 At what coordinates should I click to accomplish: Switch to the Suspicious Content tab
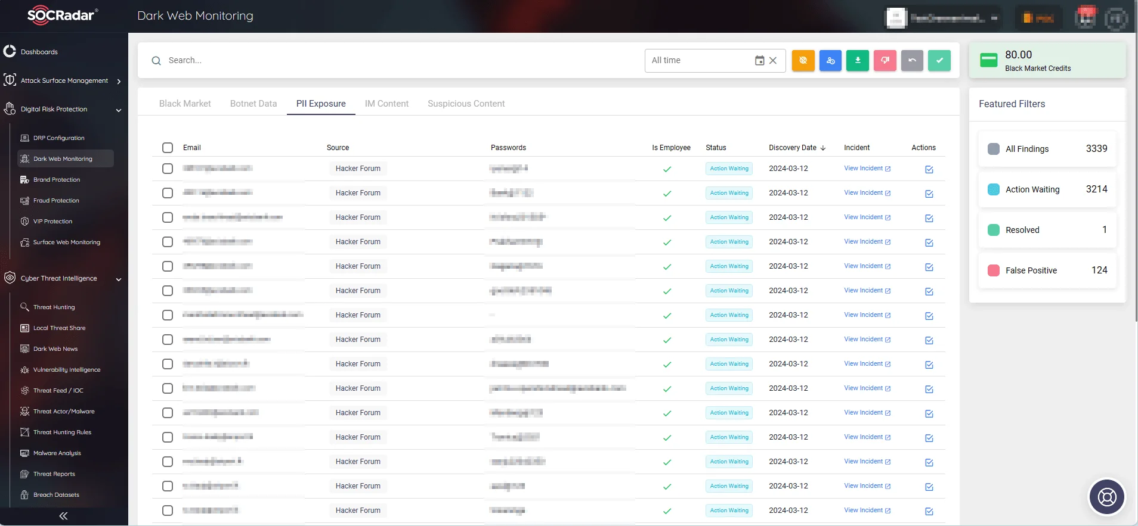coord(466,104)
